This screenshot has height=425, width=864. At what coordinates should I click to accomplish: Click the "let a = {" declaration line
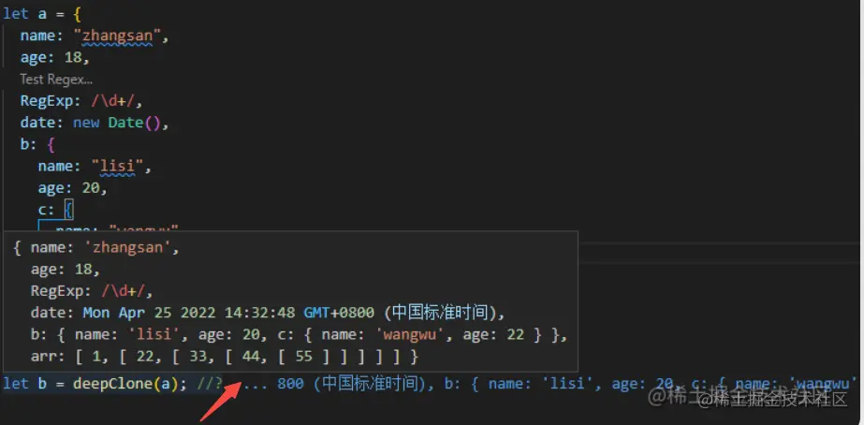[42, 14]
